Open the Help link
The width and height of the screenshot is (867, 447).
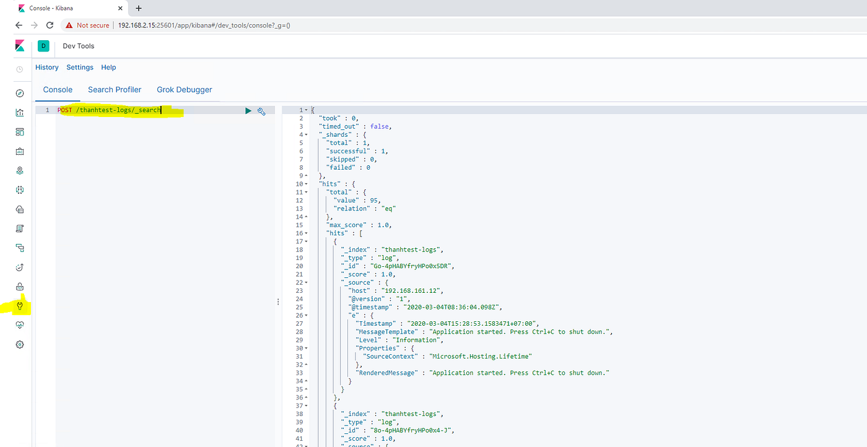point(108,67)
